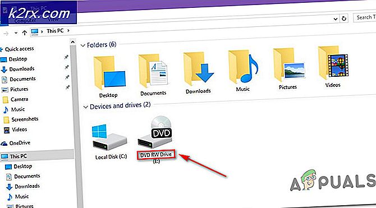The width and height of the screenshot is (376, 208).
Task: Click the computer icon in address bar
Action: (x=35, y=31)
